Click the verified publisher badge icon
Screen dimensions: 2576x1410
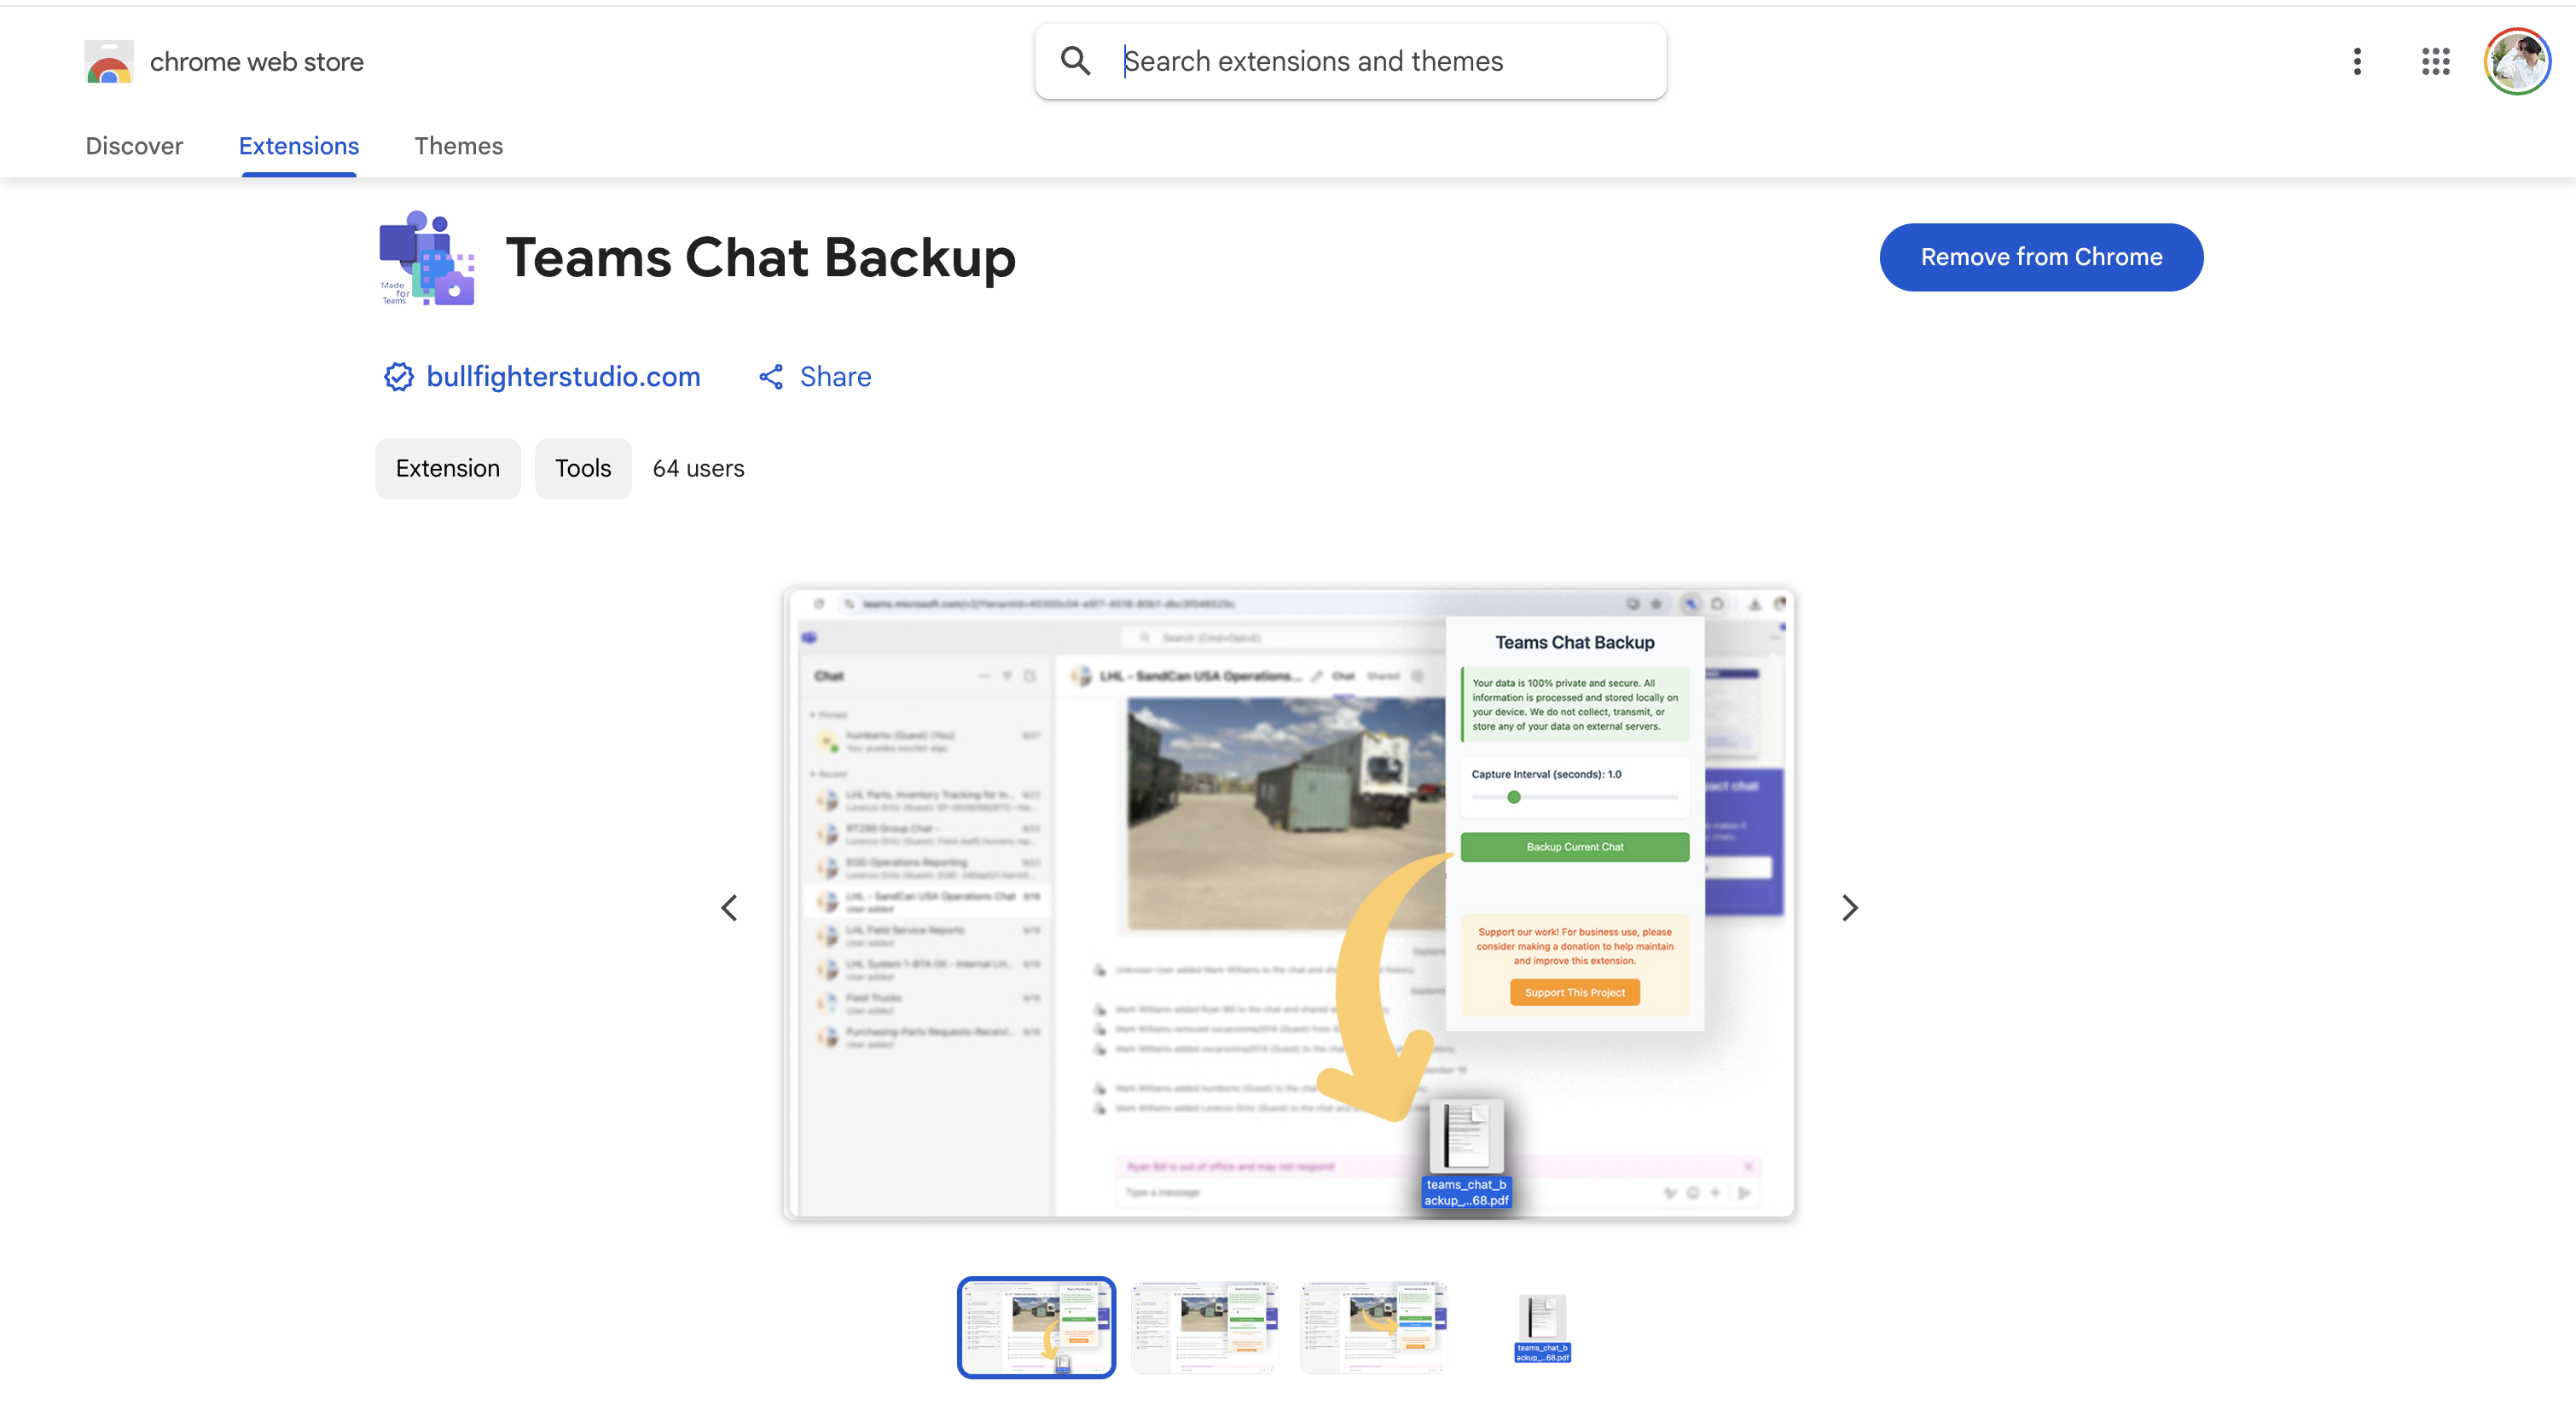pyautogui.click(x=398, y=377)
